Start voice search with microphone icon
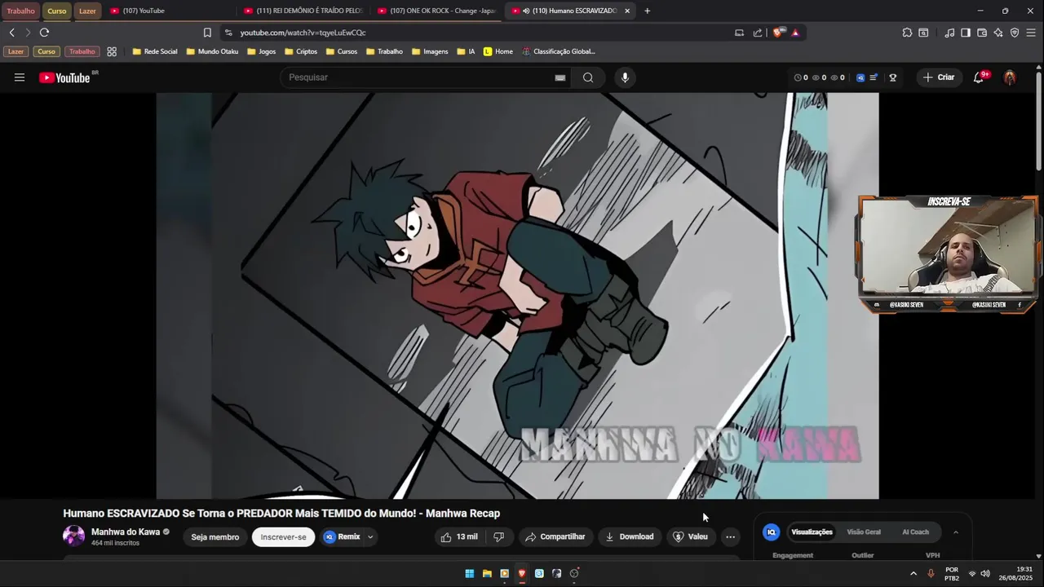The height and width of the screenshot is (587, 1044). pos(625,77)
